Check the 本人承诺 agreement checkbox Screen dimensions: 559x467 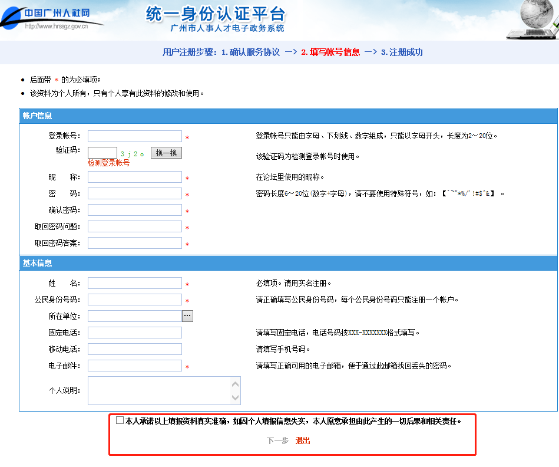point(120,420)
